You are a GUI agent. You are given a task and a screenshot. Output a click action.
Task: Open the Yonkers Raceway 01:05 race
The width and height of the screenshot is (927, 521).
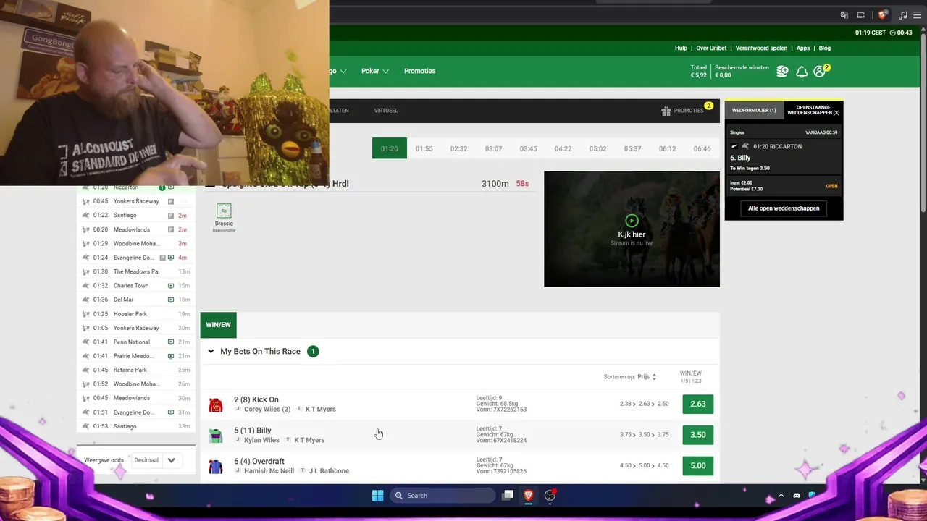pyautogui.click(x=136, y=328)
